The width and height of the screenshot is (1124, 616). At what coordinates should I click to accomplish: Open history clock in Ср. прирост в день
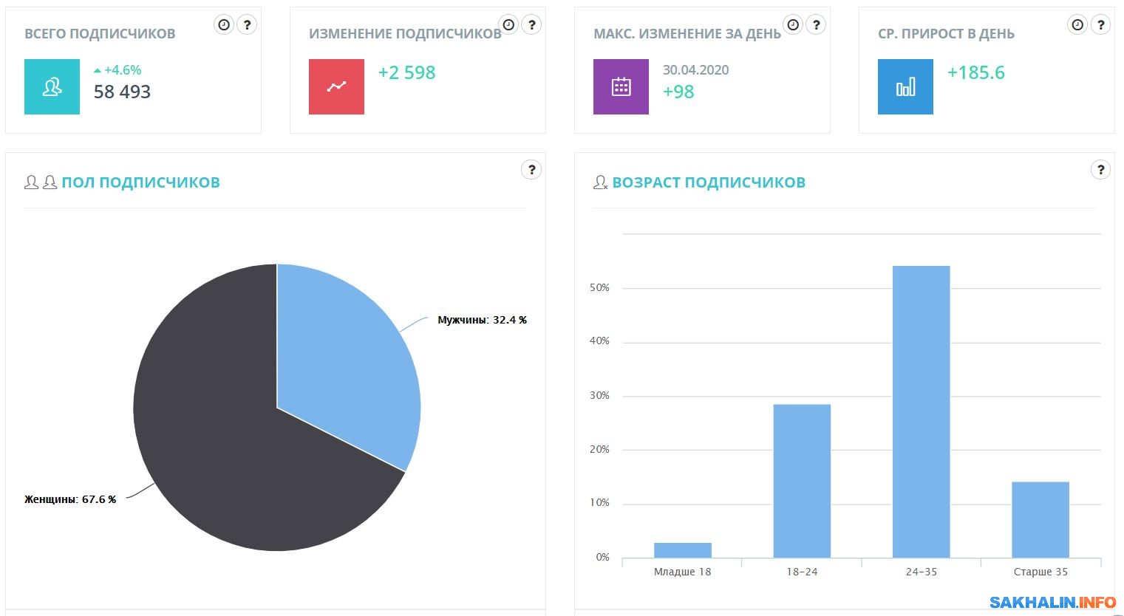point(1077,24)
